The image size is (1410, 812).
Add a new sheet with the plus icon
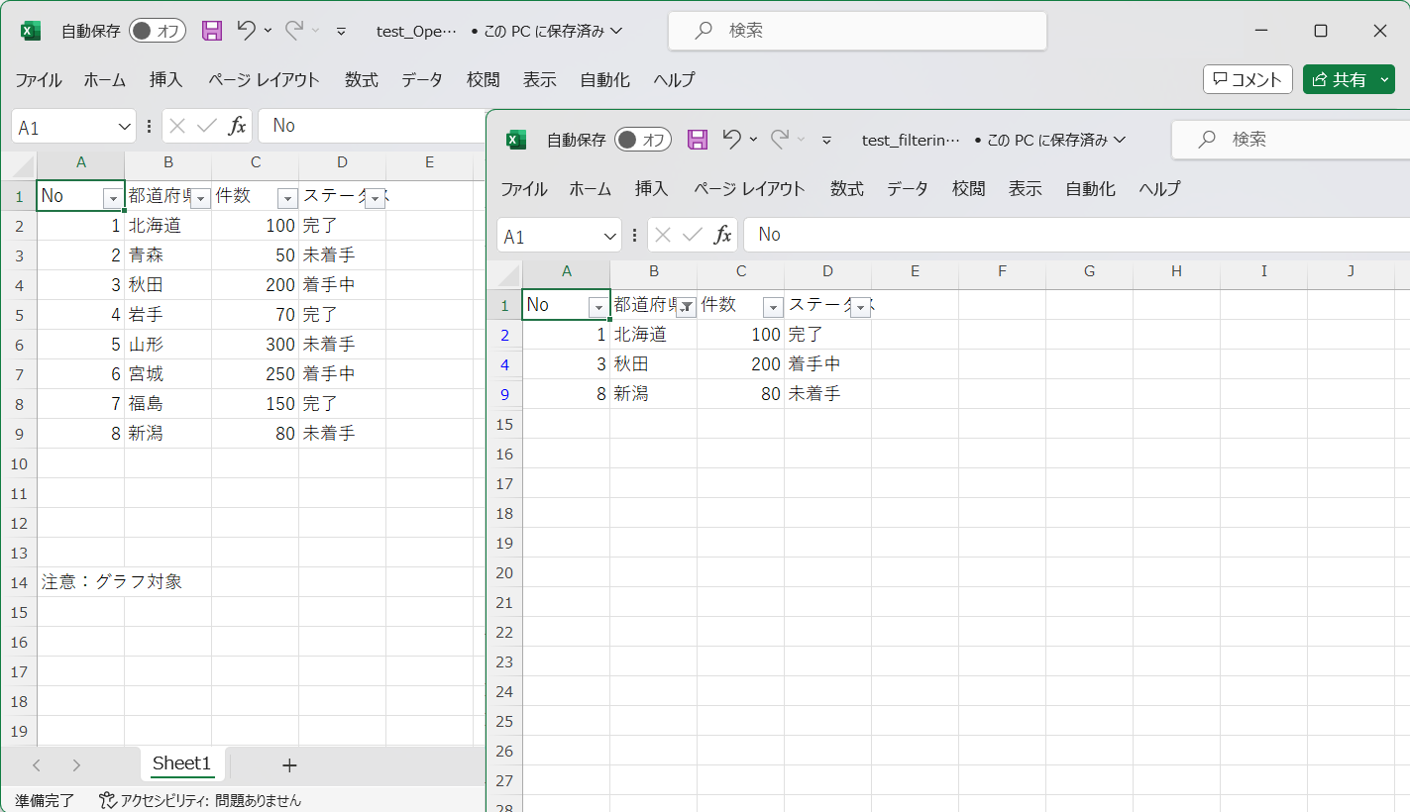(x=289, y=764)
